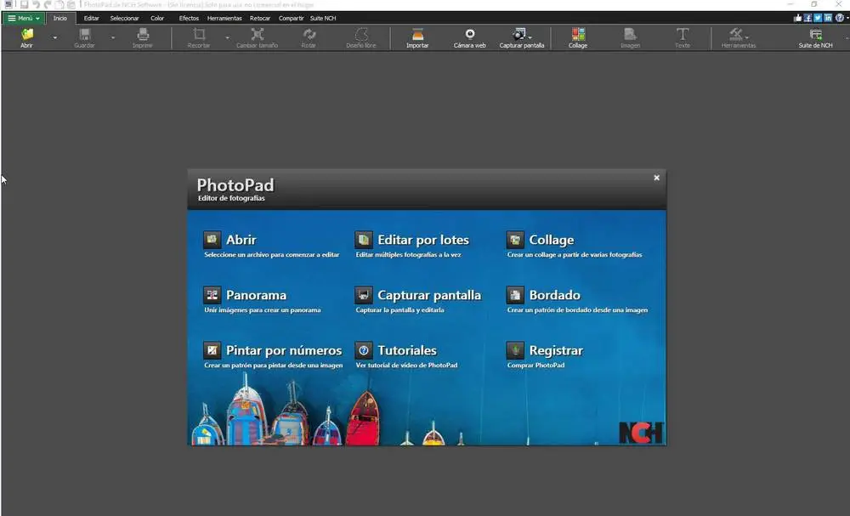Click the redo arrow in the title bar
This screenshot has width=850, height=516.
47,4
